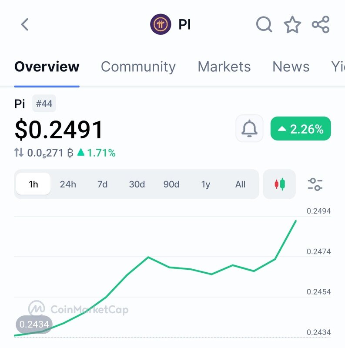Switch to the Markets tab

tap(224, 67)
